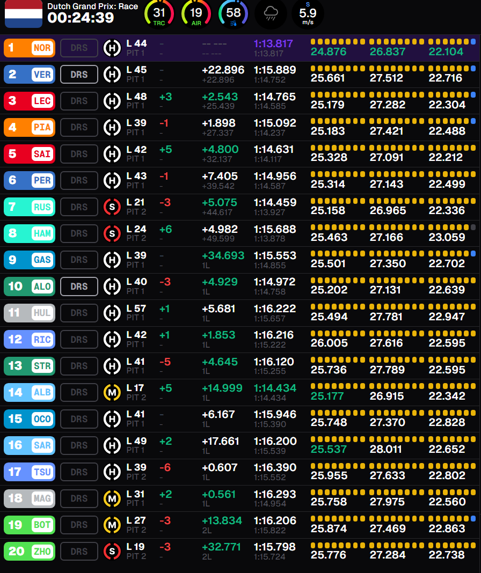This screenshot has height=573, width=481.
Task: Click HAM's sector 3 mini-sector dots
Action: [451, 227]
